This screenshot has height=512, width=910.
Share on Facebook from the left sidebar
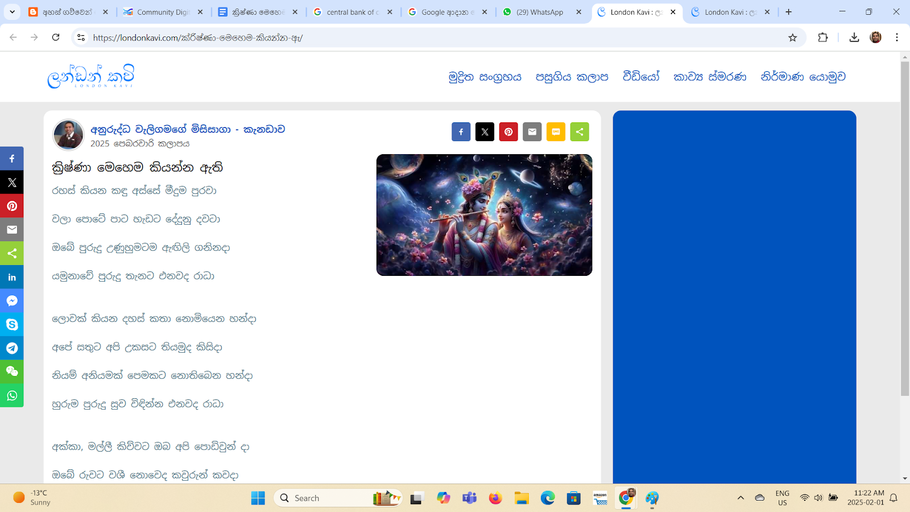11,159
